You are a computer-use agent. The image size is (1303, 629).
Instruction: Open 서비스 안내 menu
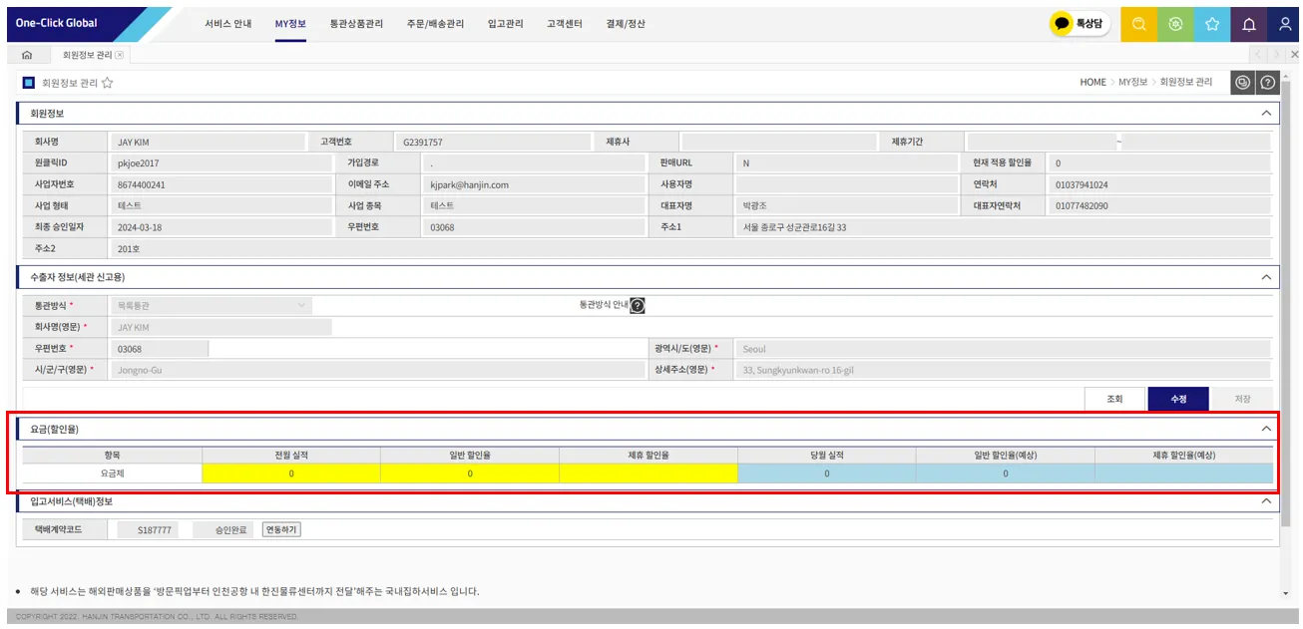pyautogui.click(x=228, y=24)
